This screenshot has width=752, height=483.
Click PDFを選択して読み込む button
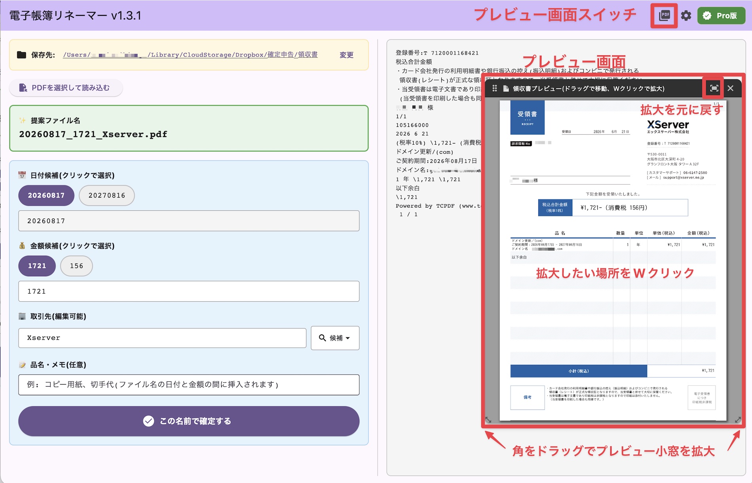click(66, 88)
